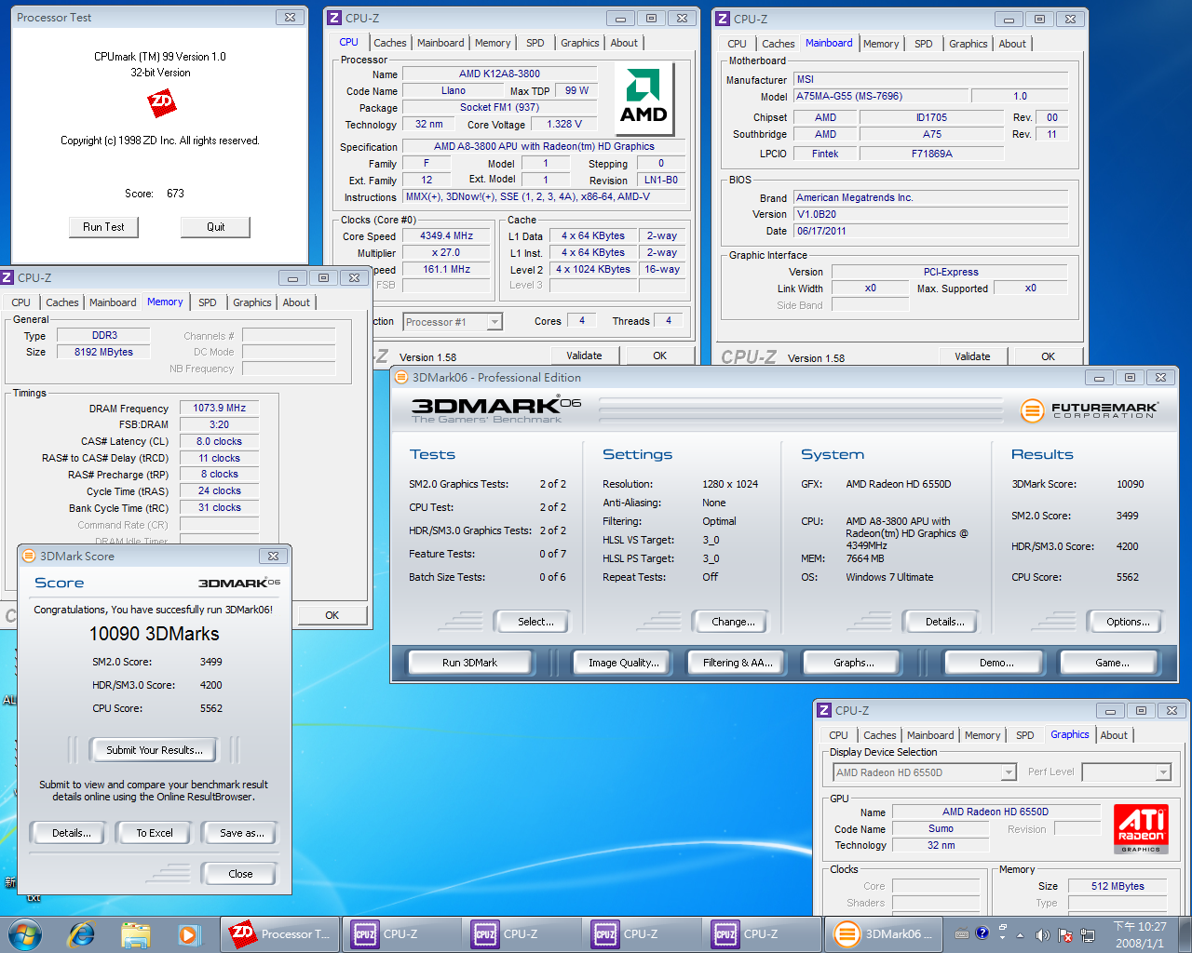Click OK in CPU-Z Mainboard window
The height and width of the screenshot is (953, 1192).
(1049, 356)
